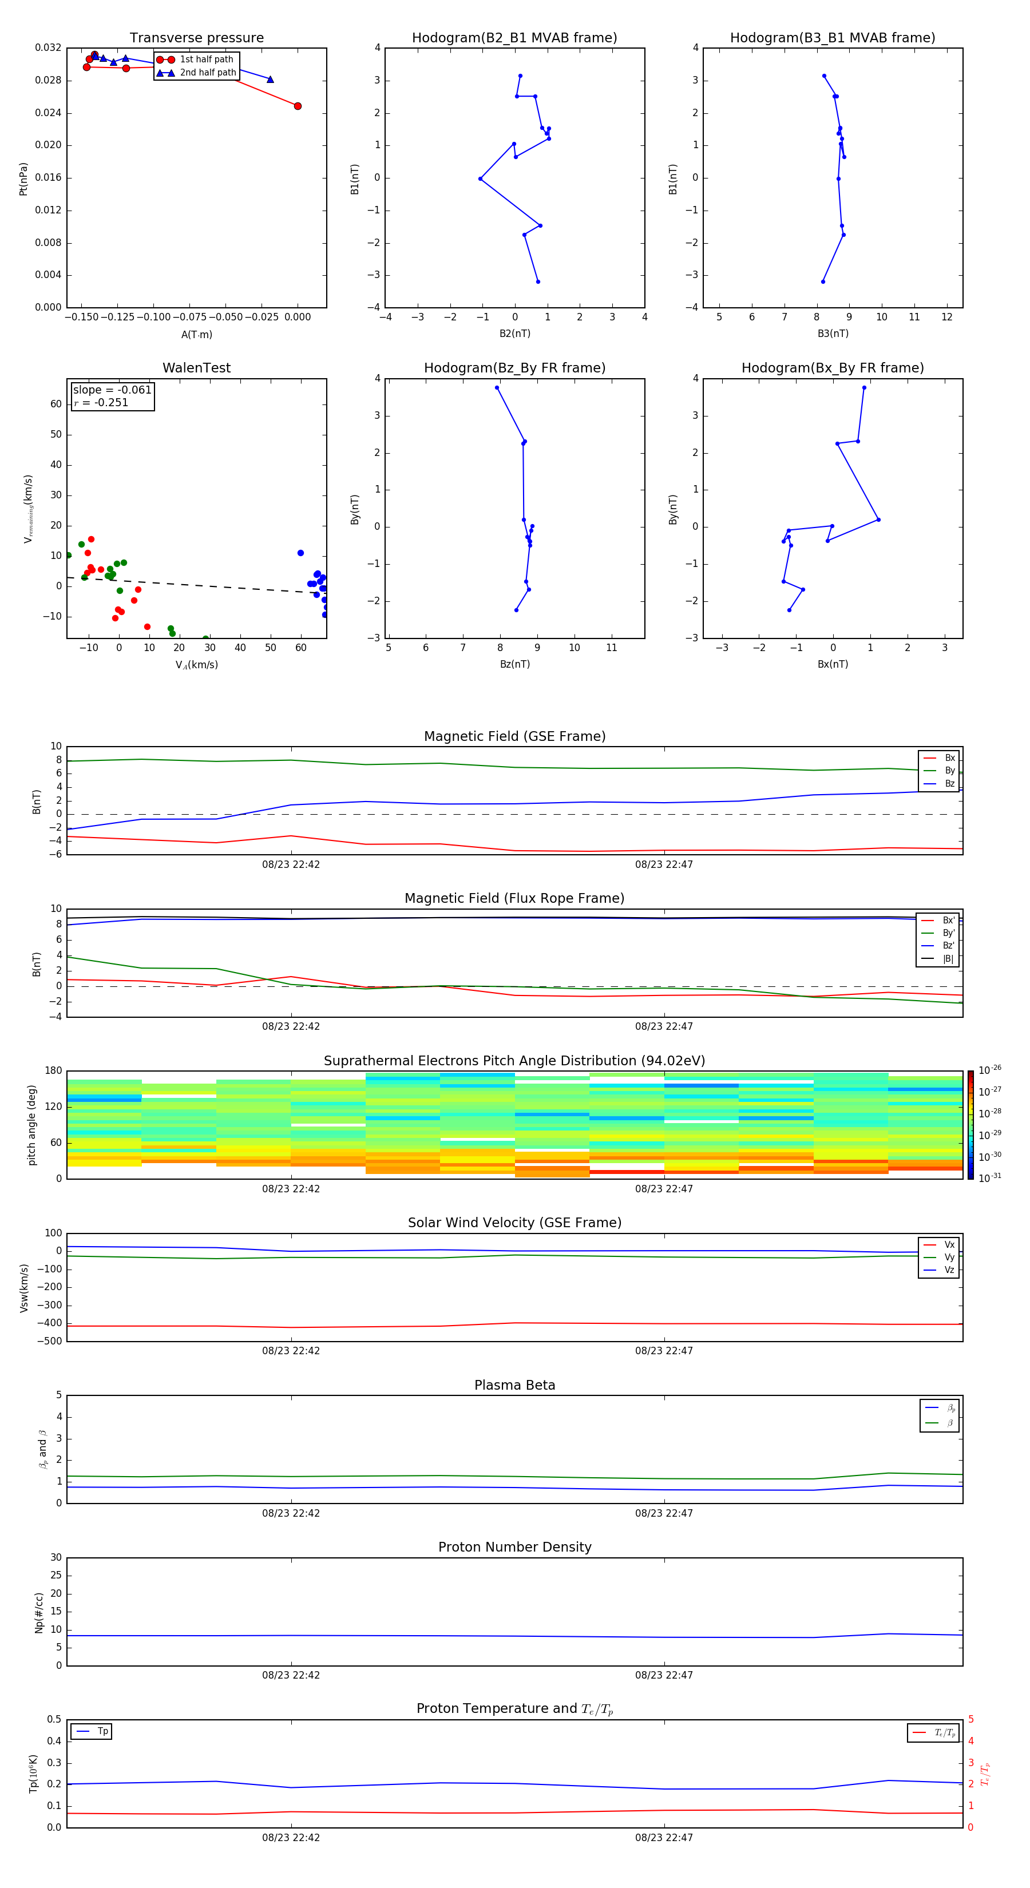Click the 'r = -0.251' annotation
1030x1888 pixels.
[101, 402]
